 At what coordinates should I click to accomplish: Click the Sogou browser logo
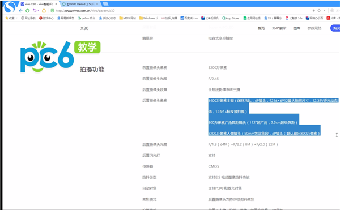point(10,7)
